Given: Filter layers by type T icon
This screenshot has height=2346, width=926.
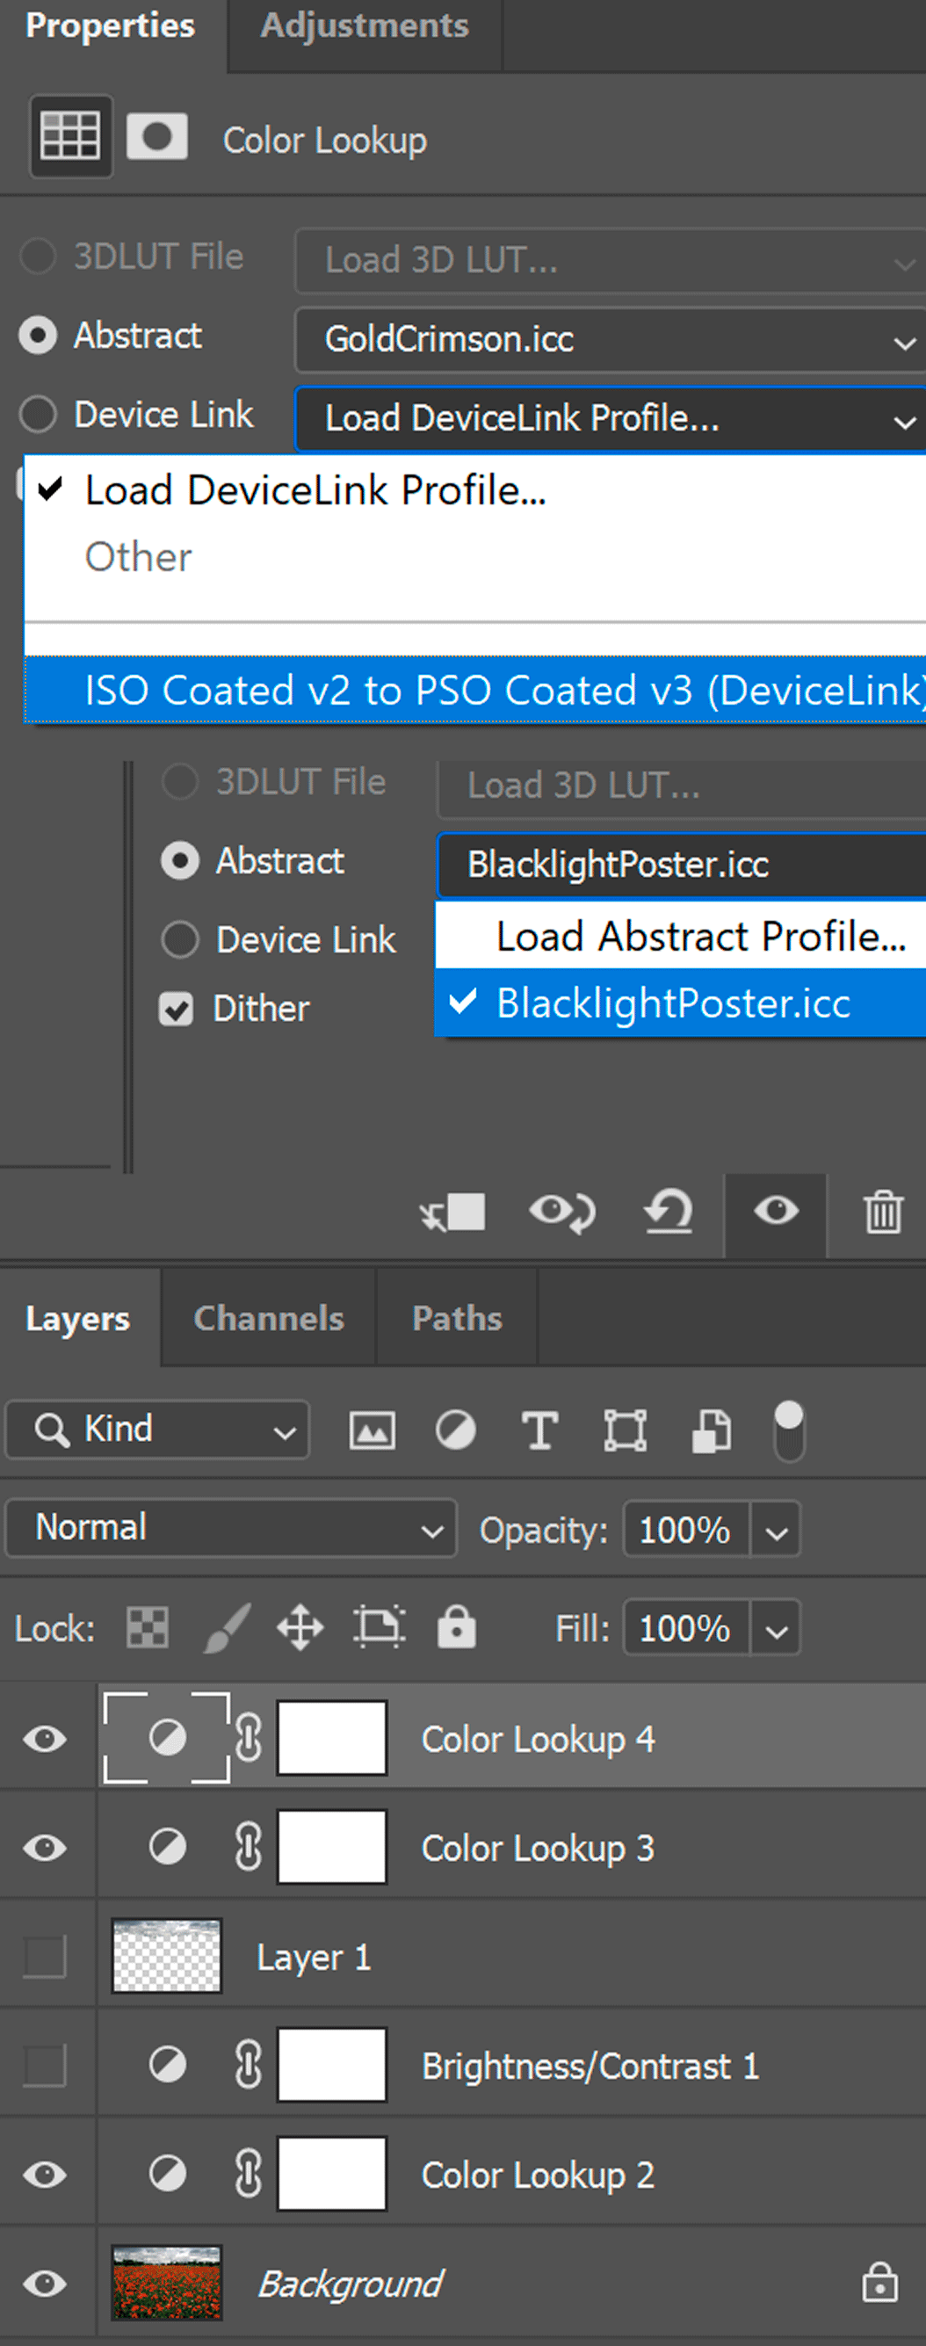Looking at the screenshot, I should pyautogui.click(x=540, y=1430).
